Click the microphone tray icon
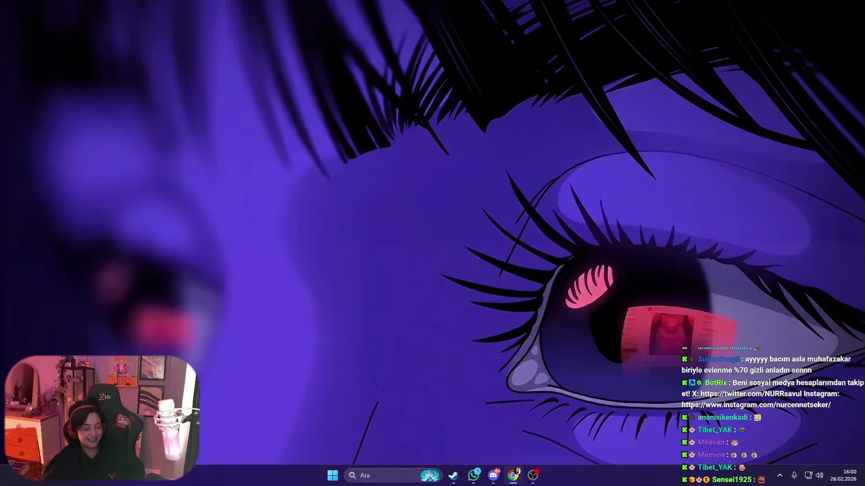 794,475
